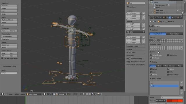
Task: Toggle Vertex Groups deform checkbox
Action: click(151, 55)
